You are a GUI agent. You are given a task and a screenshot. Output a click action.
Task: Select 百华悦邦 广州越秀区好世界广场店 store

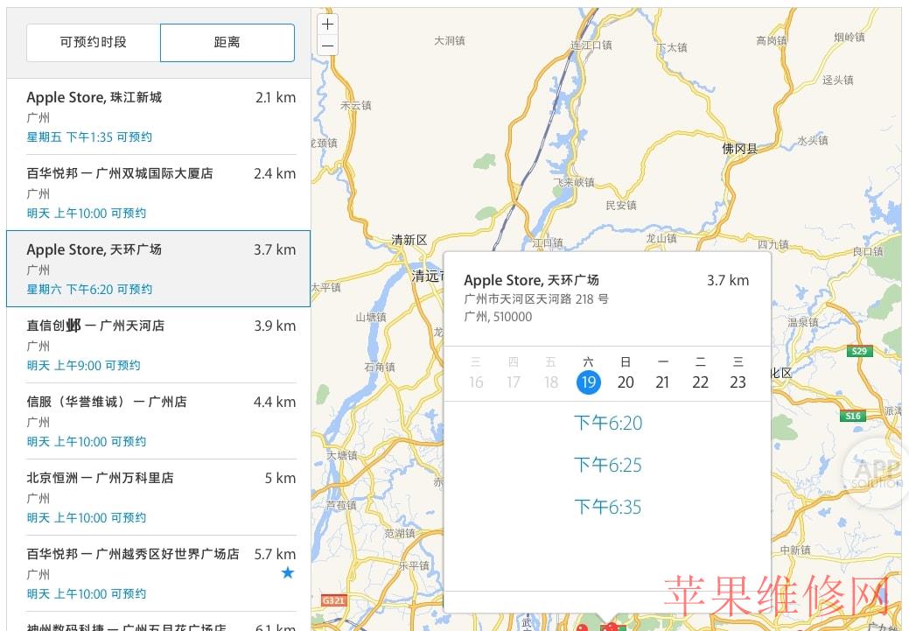[158, 573]
